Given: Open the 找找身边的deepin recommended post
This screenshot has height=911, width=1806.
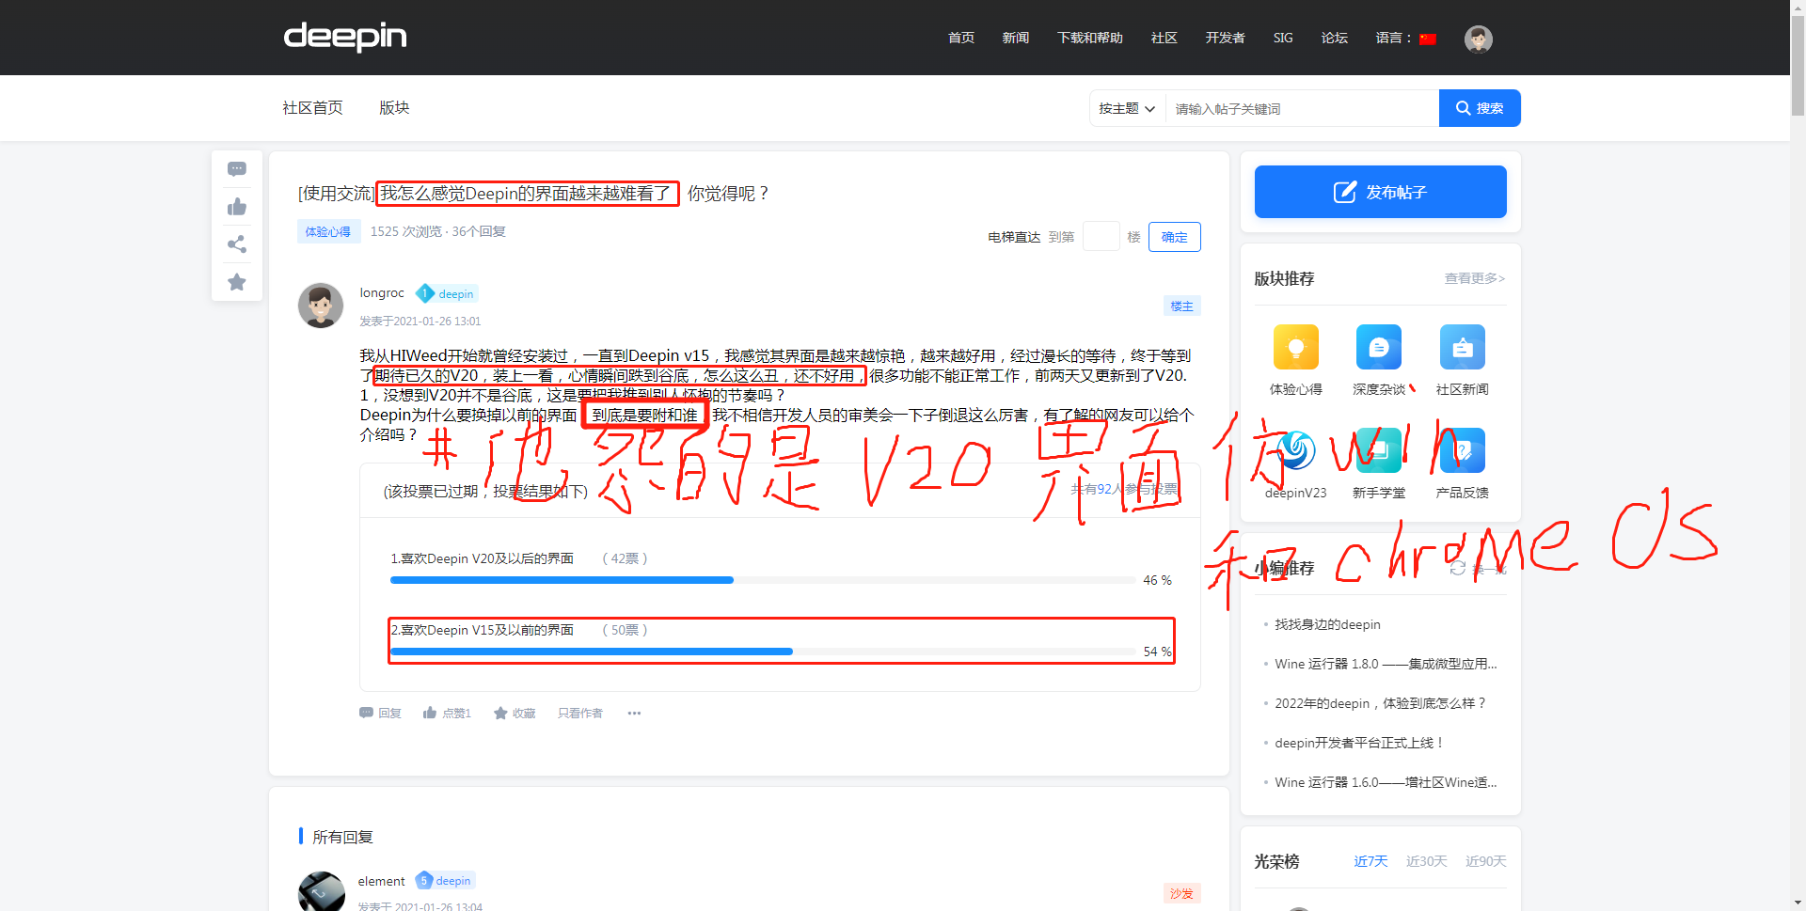Looking at the screenshot, I should point(1327,624).
